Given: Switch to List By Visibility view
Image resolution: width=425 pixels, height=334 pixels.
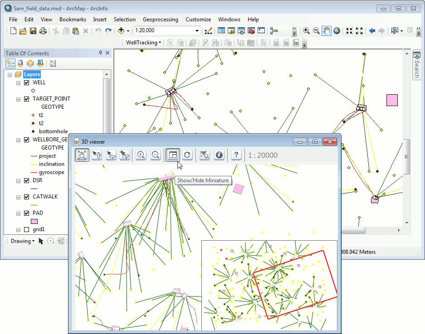Looking at the screenshot, I should [x=30, y=63].
